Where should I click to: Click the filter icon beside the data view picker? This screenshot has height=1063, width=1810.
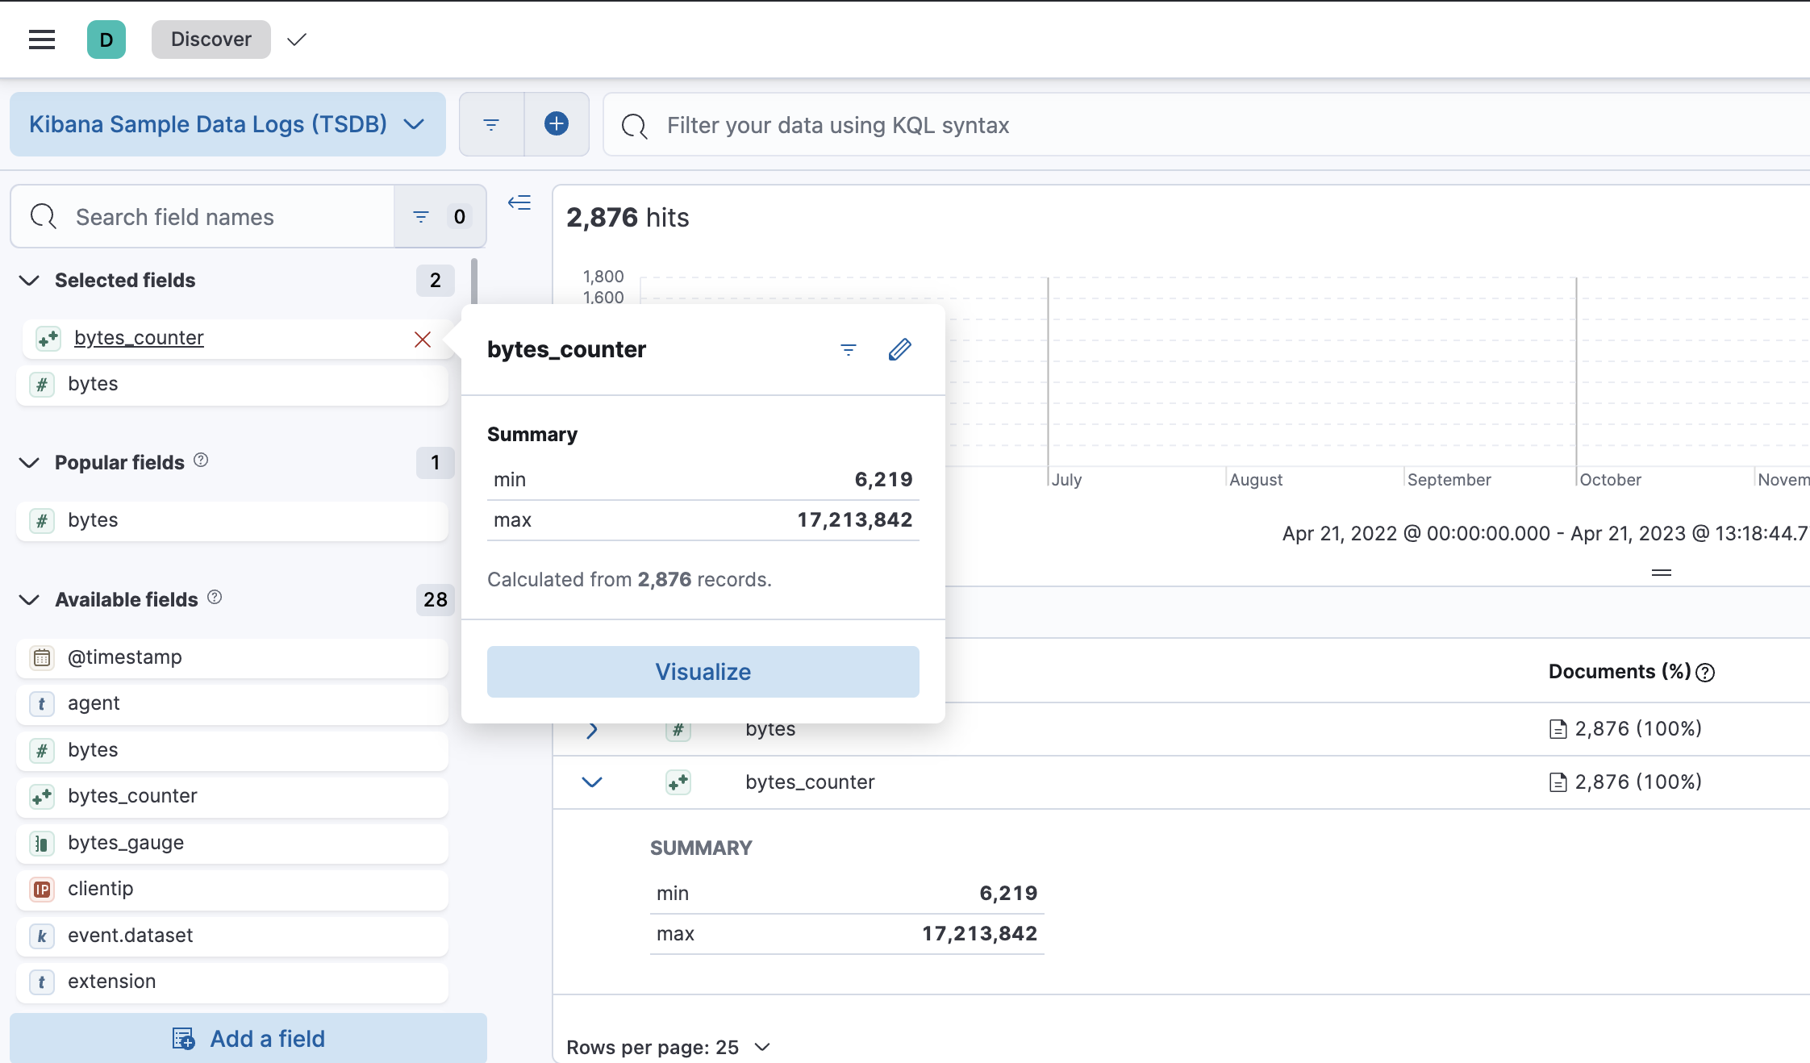(491, 124)
